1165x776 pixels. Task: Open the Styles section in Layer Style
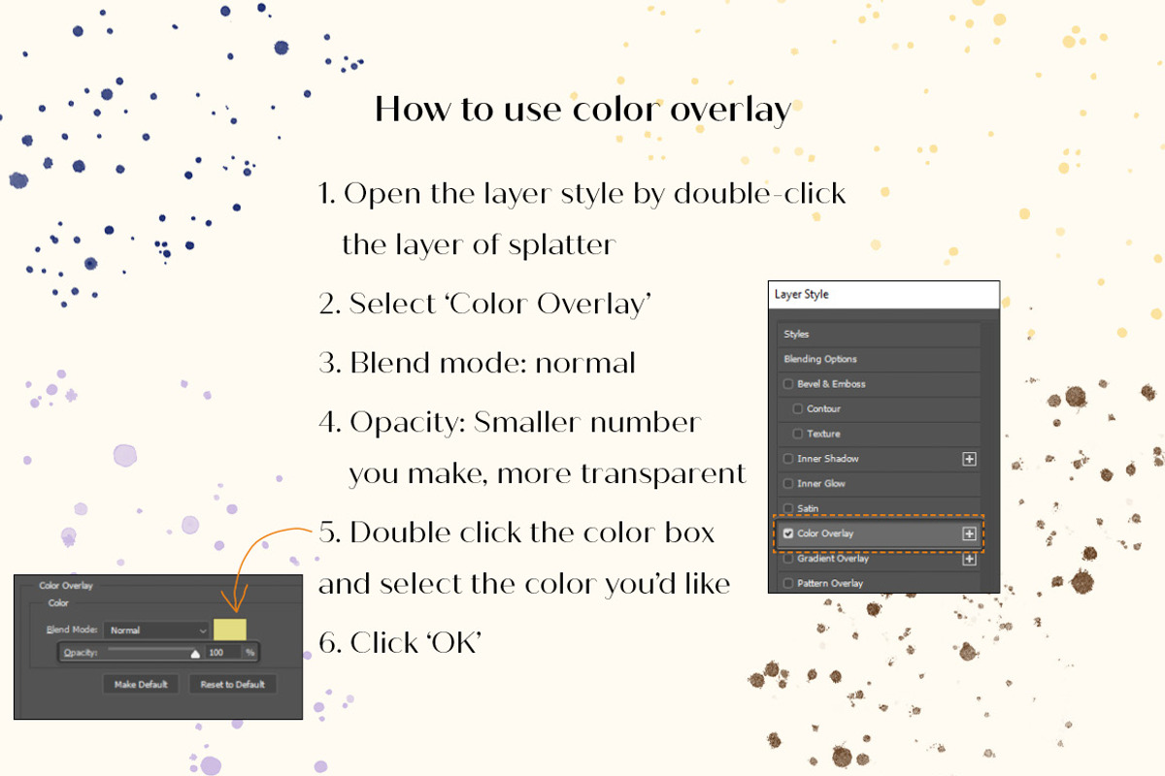[x=879, y=334]
